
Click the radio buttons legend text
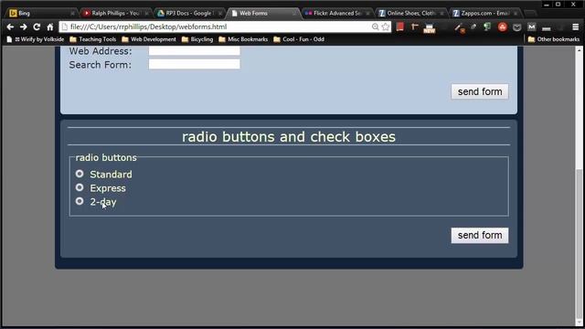(x=106, y=157)
